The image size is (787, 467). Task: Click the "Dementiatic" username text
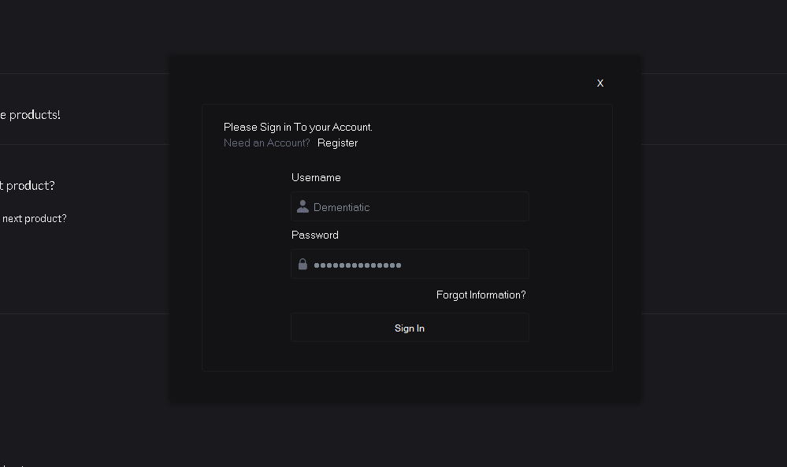(x=341, y=208)
